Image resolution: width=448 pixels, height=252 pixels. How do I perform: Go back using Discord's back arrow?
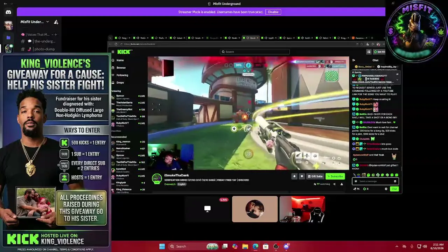coord(5,3)
